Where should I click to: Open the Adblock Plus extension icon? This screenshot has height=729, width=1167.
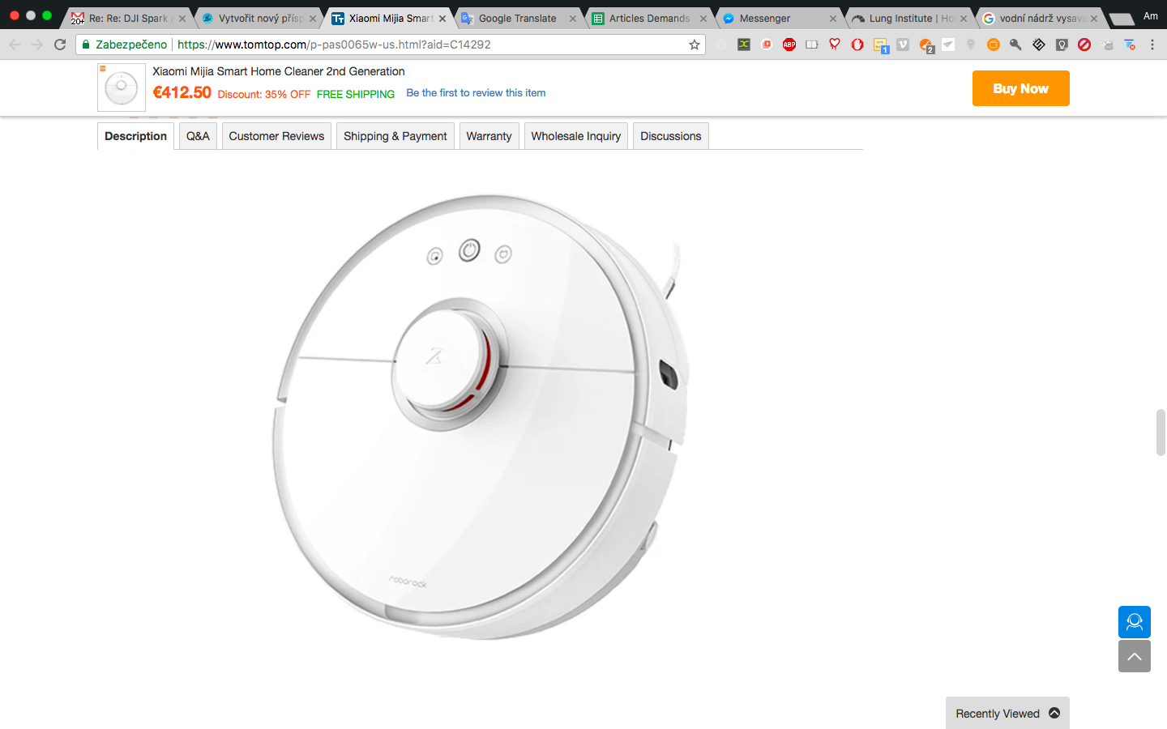tap(789, 45)
